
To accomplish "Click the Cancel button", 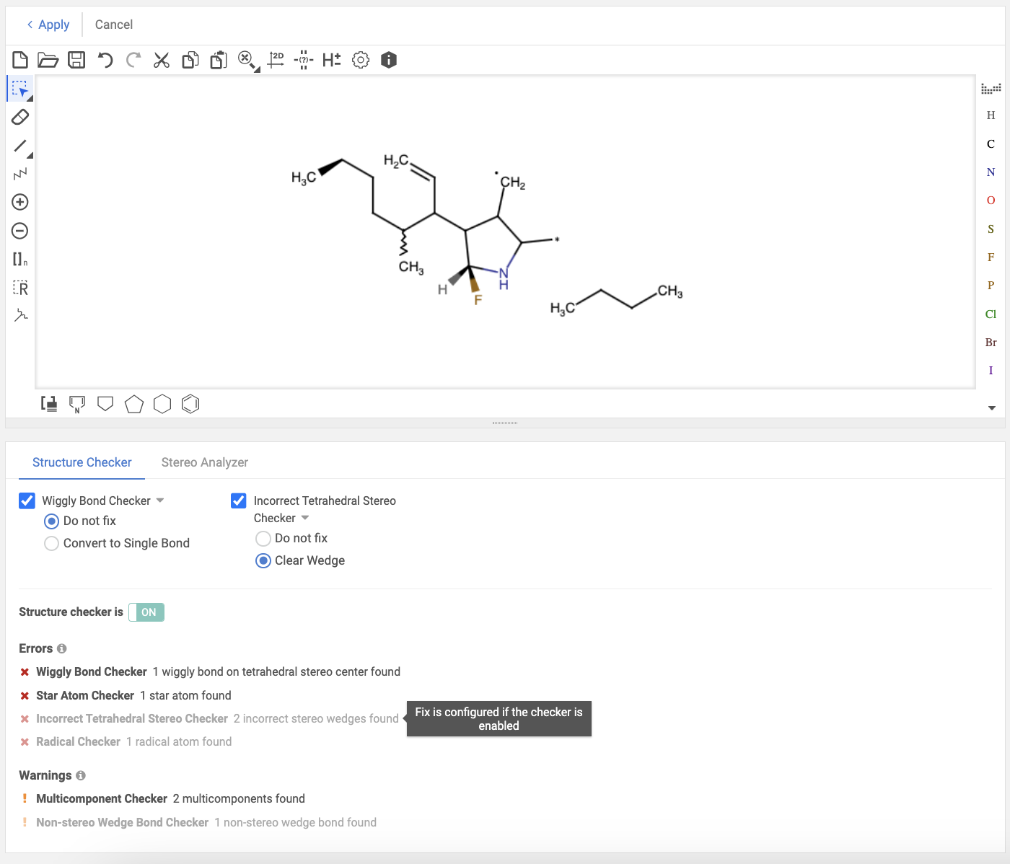I will click(114, 25).
